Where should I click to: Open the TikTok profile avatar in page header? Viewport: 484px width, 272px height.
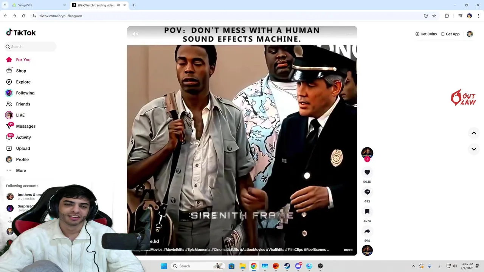coord(470,34)
